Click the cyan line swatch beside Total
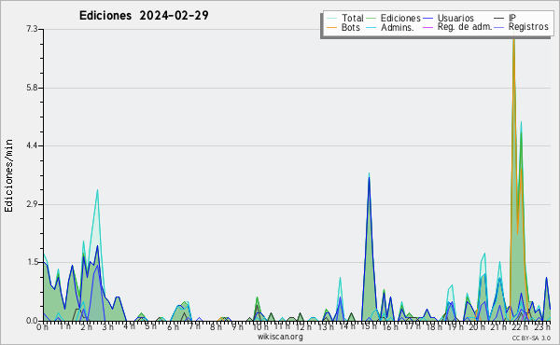Viewport: 560px width, 345px height. pos(331,19)
